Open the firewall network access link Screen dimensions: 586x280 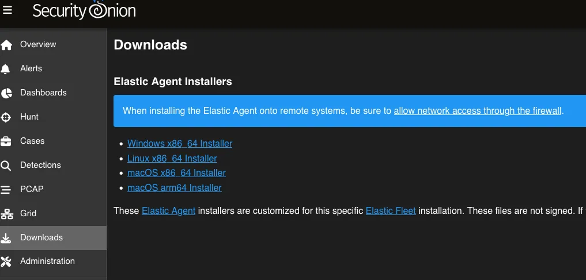[x=478, y=110]
